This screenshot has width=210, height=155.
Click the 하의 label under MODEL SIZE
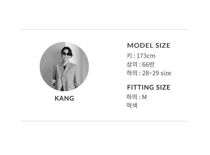[132, 73]
